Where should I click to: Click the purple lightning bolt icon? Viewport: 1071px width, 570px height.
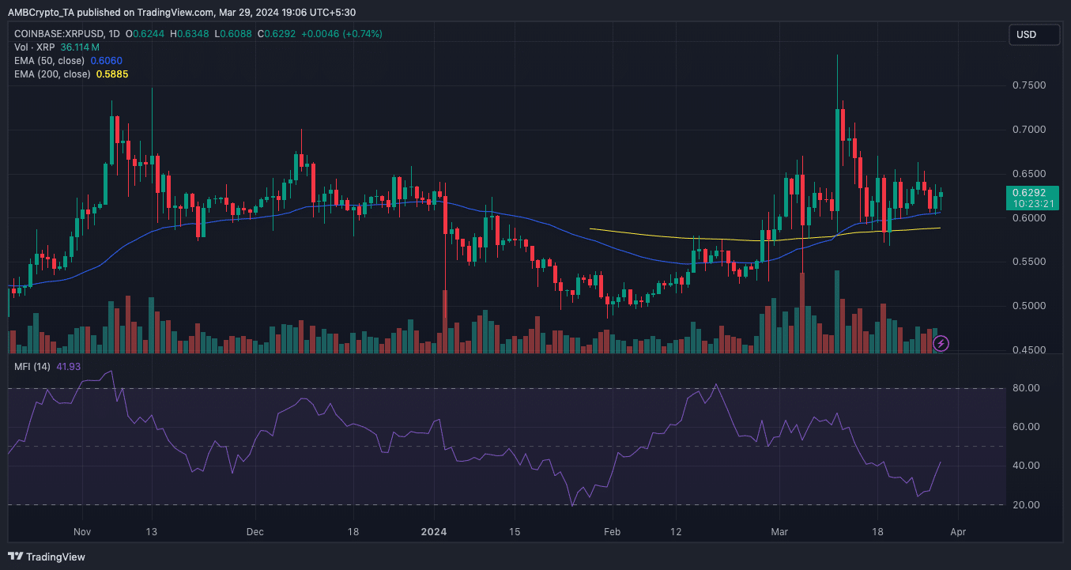pyautogui.click(x=941, y=343)
